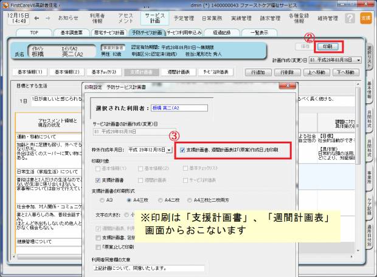Uncheck the 支援計画書 print target checkbox

pos(98,180)
